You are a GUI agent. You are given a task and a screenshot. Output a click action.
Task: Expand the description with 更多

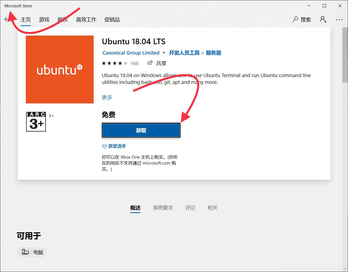[x=107, y=97]
